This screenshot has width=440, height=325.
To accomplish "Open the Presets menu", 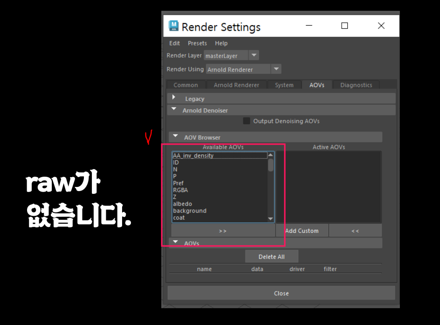I will (x=197, y=43).
